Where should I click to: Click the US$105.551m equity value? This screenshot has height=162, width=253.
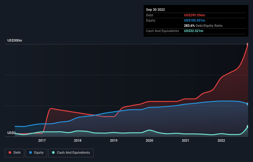[194, 20]
